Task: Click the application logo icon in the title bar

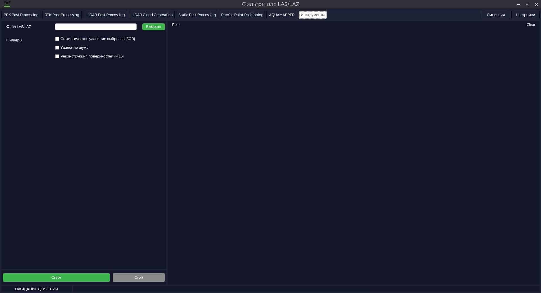Action: point(7,4)
